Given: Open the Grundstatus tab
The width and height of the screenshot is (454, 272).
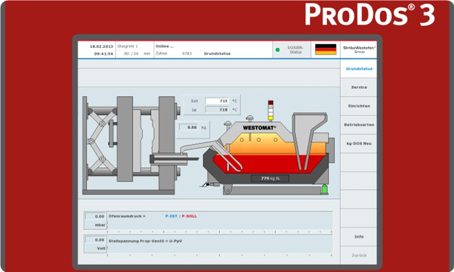Looking at the screenshot, I should [359, 69].
